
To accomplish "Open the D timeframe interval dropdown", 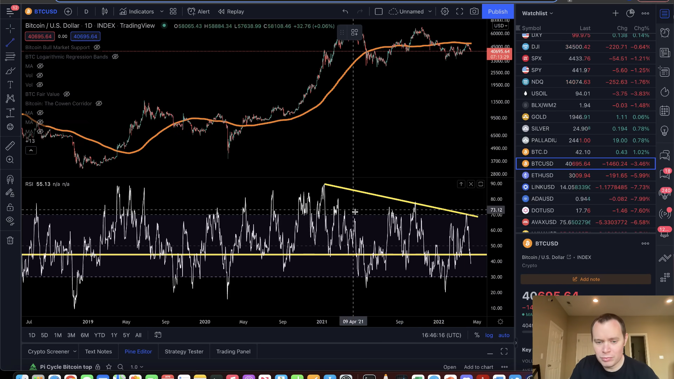I will click(x=86, y=12).
